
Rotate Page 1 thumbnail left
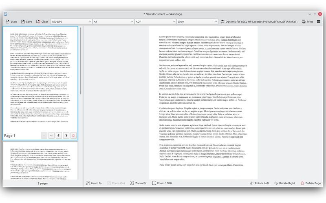(x=59, y=136)
